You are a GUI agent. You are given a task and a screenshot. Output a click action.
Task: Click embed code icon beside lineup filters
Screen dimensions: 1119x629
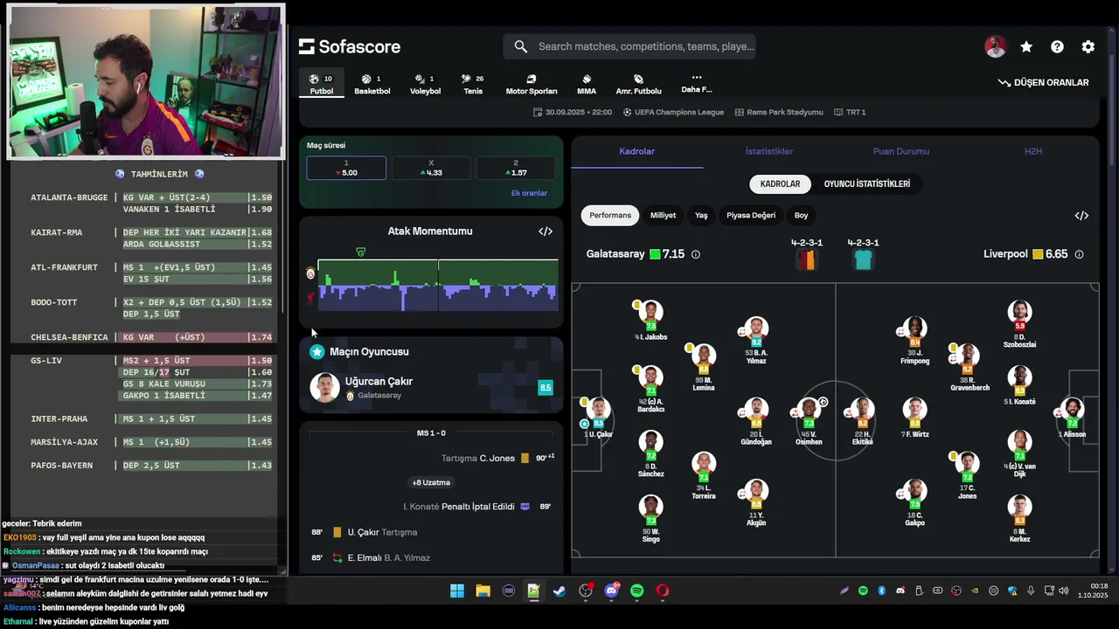pyautogui.click(x=1081, y=216)
